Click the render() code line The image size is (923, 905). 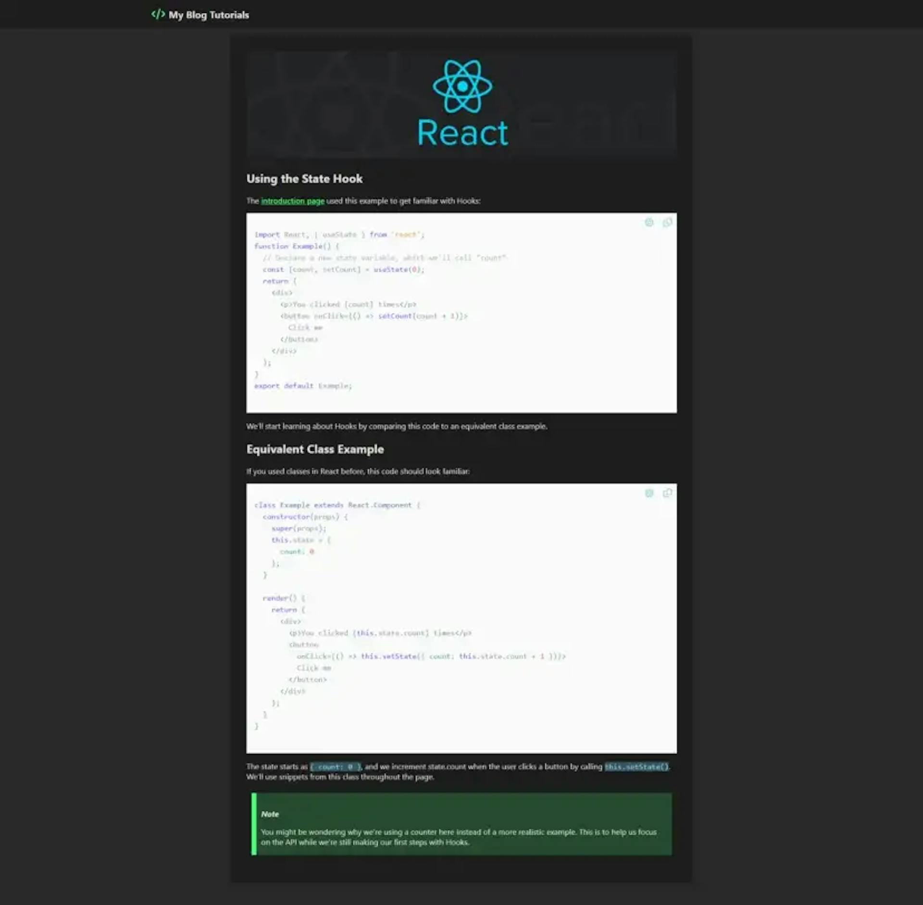(x=284, y=598)
